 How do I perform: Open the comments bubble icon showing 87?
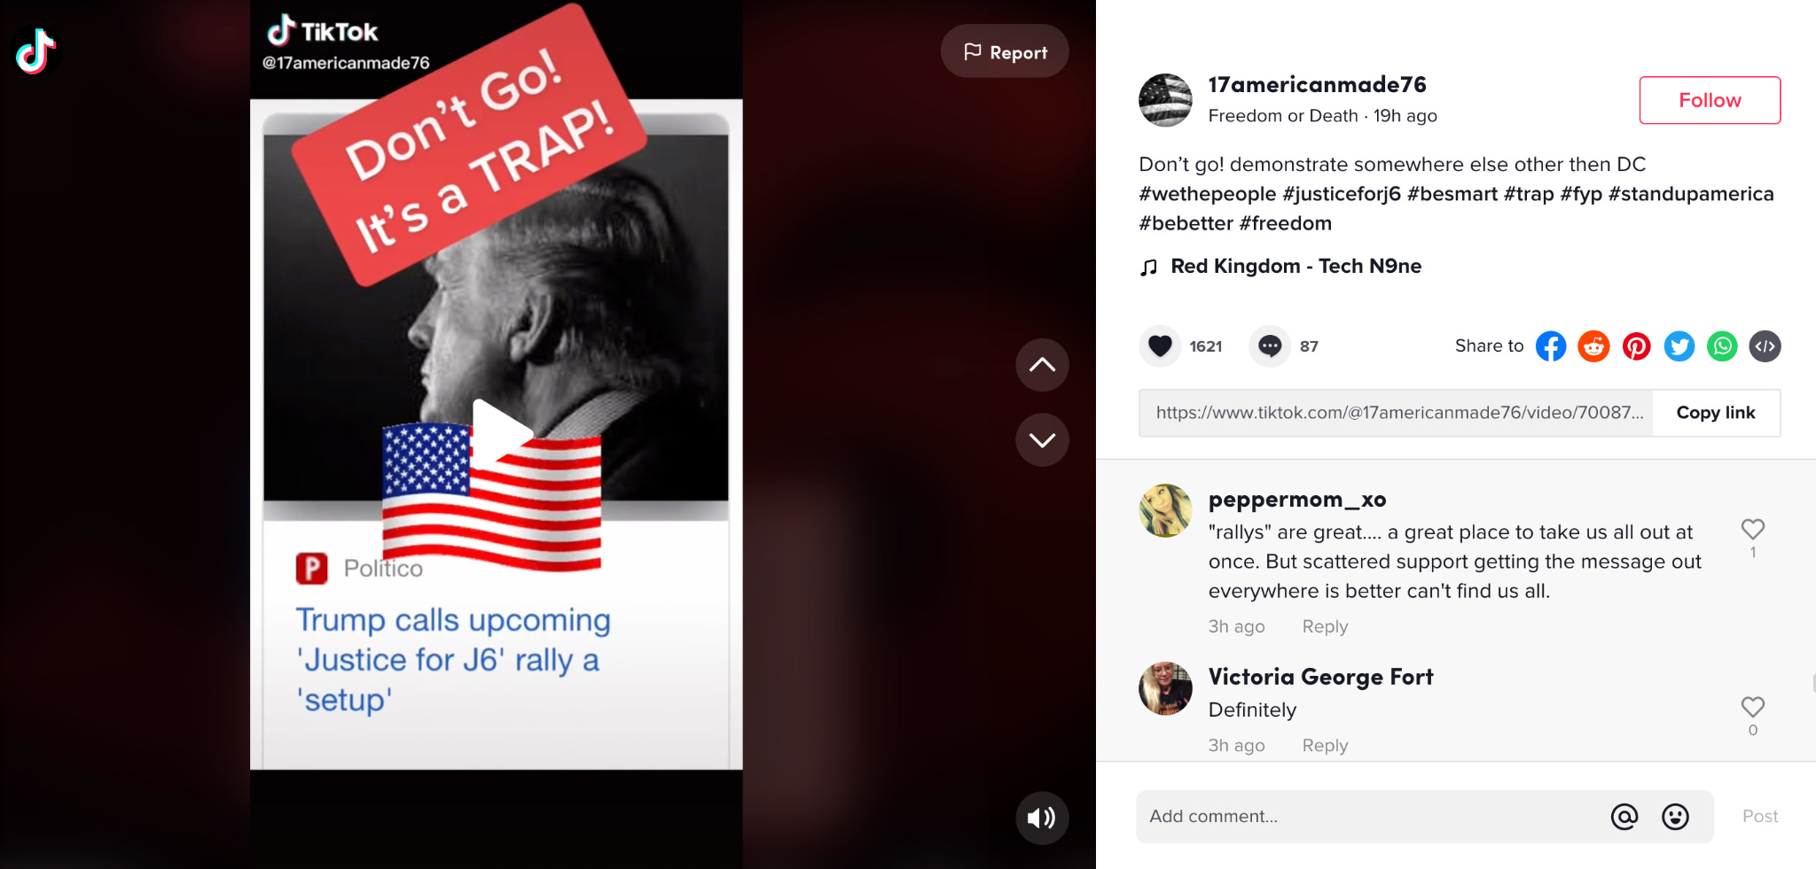pyautogui.click(x=1270, y=346)
